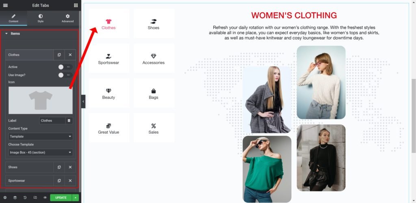Toggle the Use Image? switch

click(x=65, y=75)
